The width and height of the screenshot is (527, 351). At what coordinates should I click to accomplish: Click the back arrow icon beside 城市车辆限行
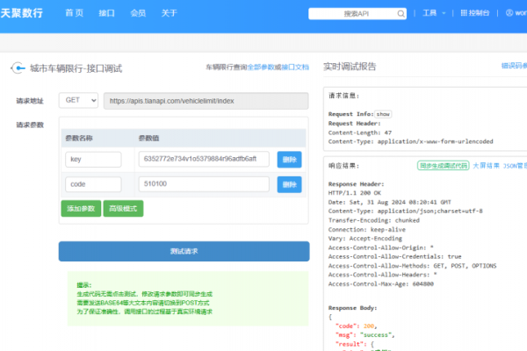[x=18, y=68]
